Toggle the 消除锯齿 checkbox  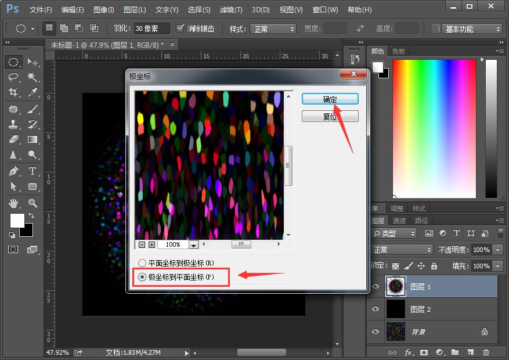tap(181, 28)
